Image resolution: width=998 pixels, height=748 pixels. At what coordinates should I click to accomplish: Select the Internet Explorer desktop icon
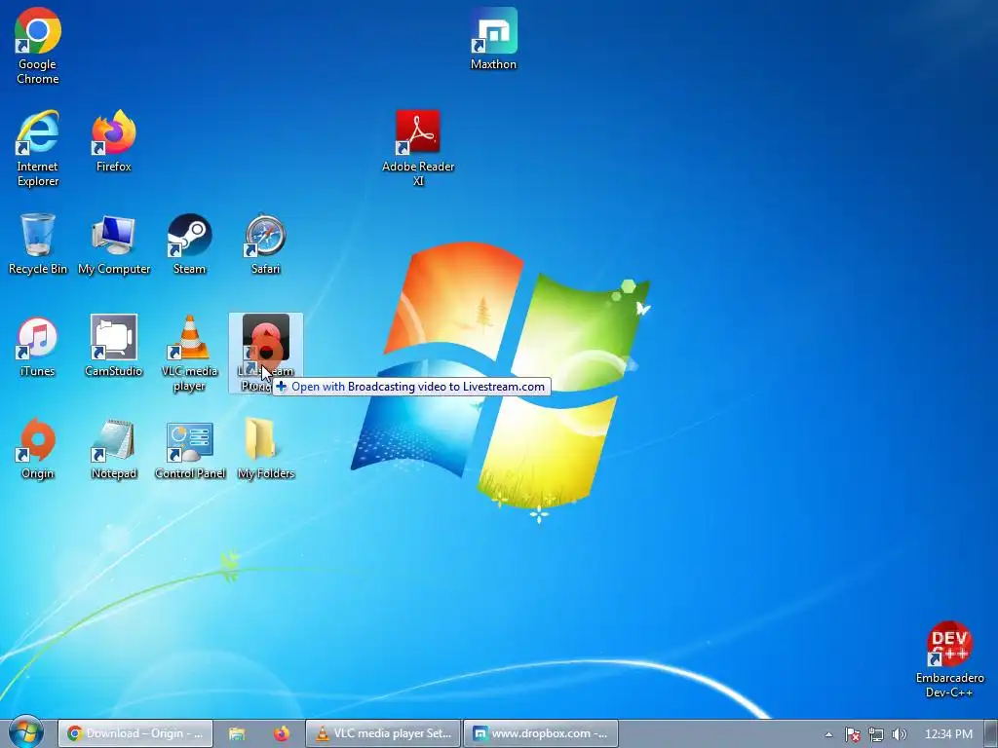38,148
